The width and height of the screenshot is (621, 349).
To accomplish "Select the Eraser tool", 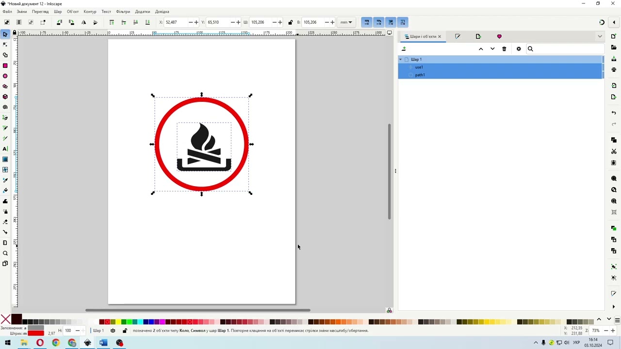I will 5,222.
